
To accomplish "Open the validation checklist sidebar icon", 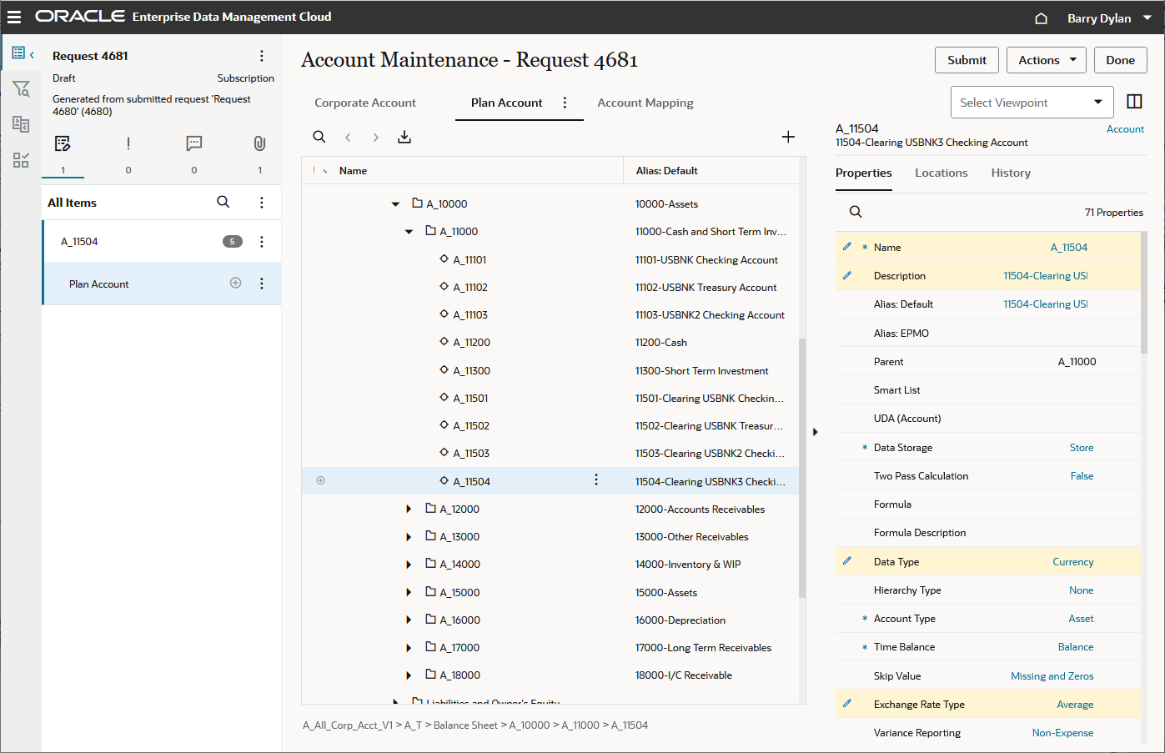I will coord(21,160).
